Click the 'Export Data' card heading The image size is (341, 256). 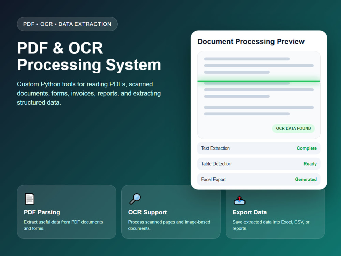(250, 212)
